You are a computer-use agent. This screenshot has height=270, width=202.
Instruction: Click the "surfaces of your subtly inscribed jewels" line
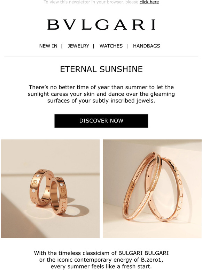coord(101,101)
